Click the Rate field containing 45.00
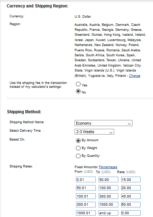Screen dimensions: 153x217 pyautogui.click(x=131, y=196)
